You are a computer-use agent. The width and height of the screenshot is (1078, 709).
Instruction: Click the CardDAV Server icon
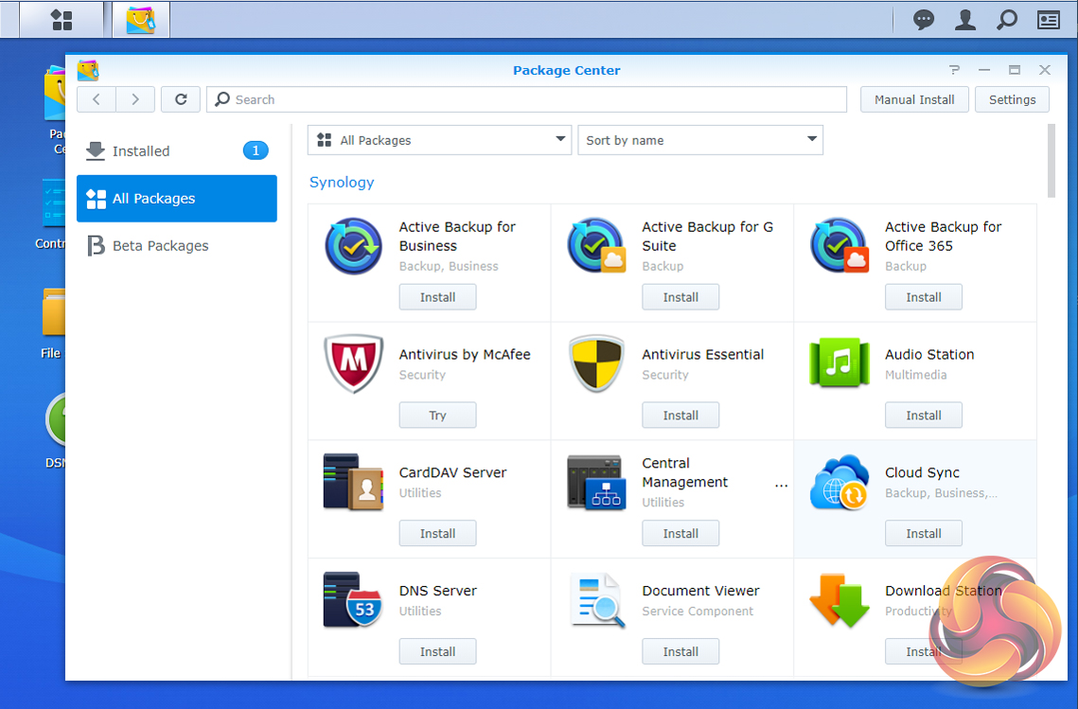[353, 482]
